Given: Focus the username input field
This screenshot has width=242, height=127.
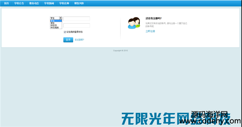Looking at the screenshot, I should [x=77, y=19].
